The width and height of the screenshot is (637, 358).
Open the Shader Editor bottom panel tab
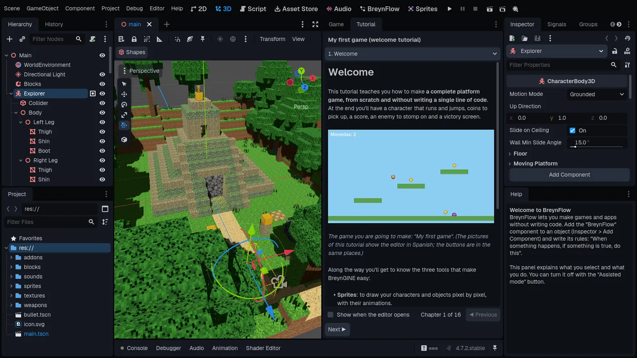(263, 348)
